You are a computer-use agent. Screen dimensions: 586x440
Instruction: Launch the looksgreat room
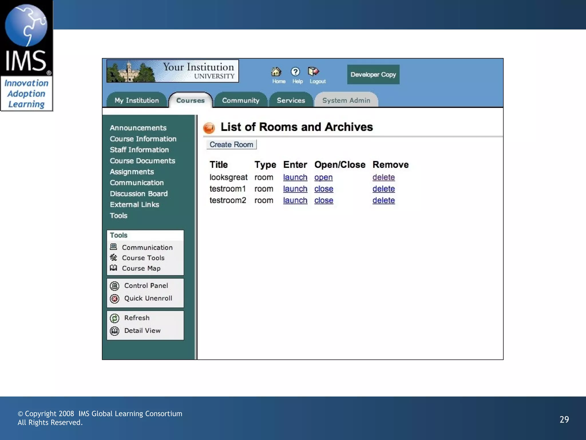click(x=295, y=177)
